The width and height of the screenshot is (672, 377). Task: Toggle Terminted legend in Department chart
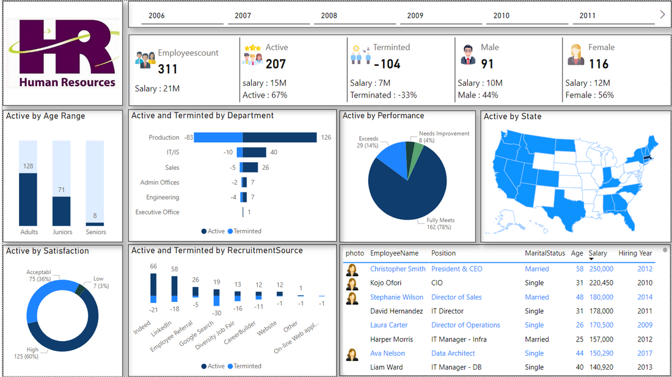click(244, 231)
